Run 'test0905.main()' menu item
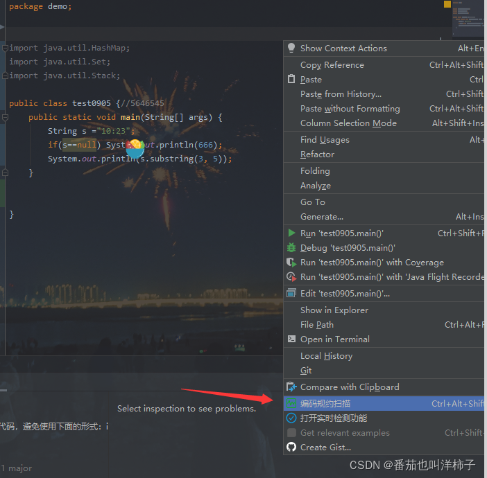 [x=384, y=233]
